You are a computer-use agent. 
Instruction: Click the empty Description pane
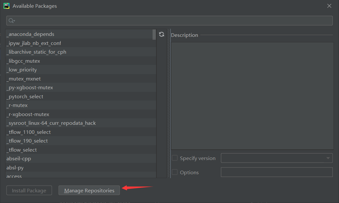tap(252, 96)
